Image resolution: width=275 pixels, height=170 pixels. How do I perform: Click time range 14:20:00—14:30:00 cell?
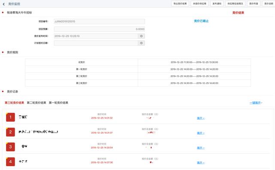pyautogui.click(x=194, y=76)
